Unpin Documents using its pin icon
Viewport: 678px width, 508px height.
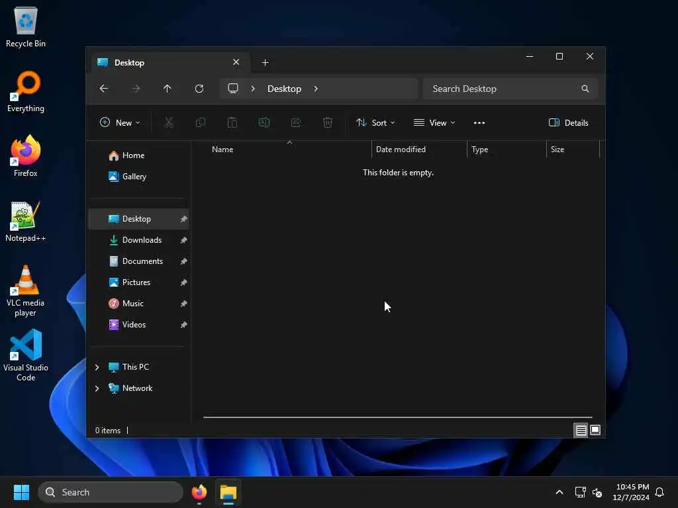pos(184,261)
